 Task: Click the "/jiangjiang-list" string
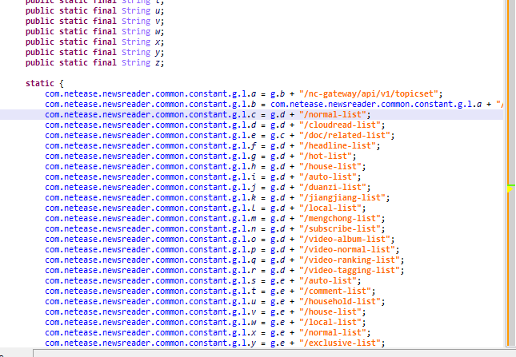[x=342, y=198]
